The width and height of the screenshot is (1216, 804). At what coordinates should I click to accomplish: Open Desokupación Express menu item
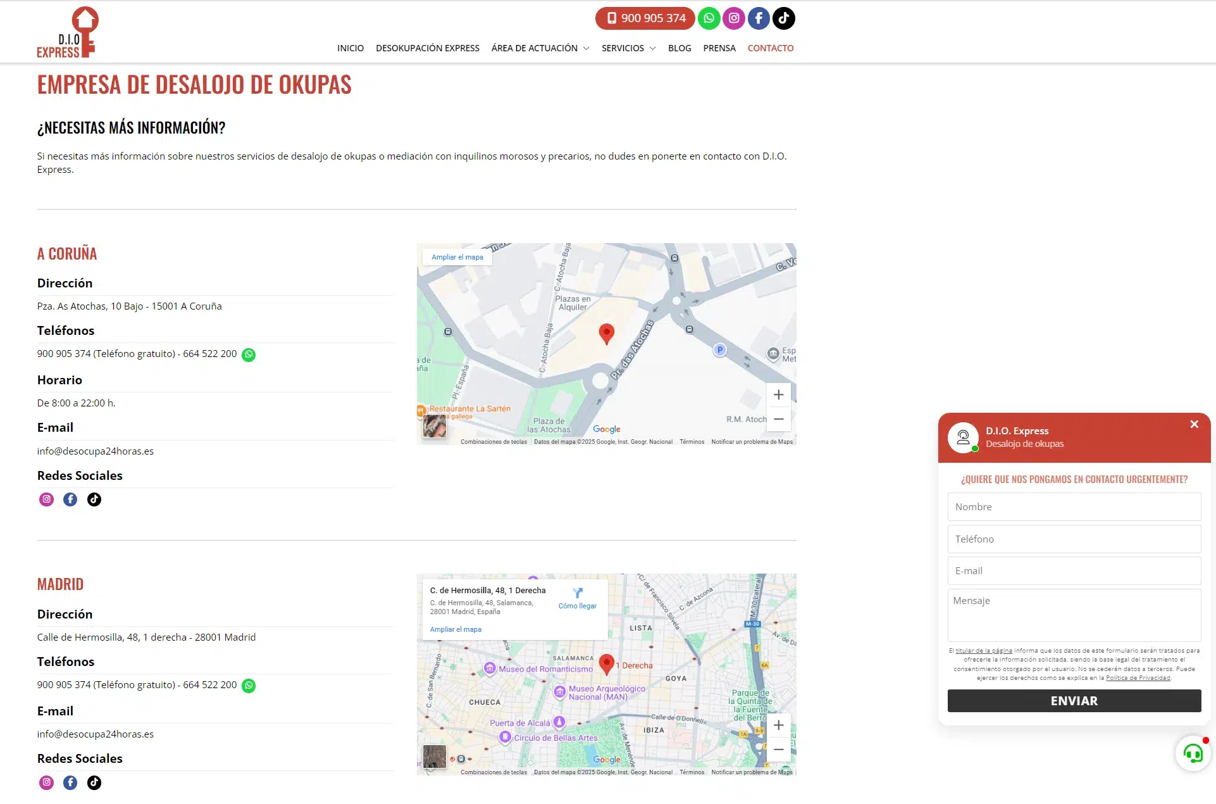coord(428,48)
